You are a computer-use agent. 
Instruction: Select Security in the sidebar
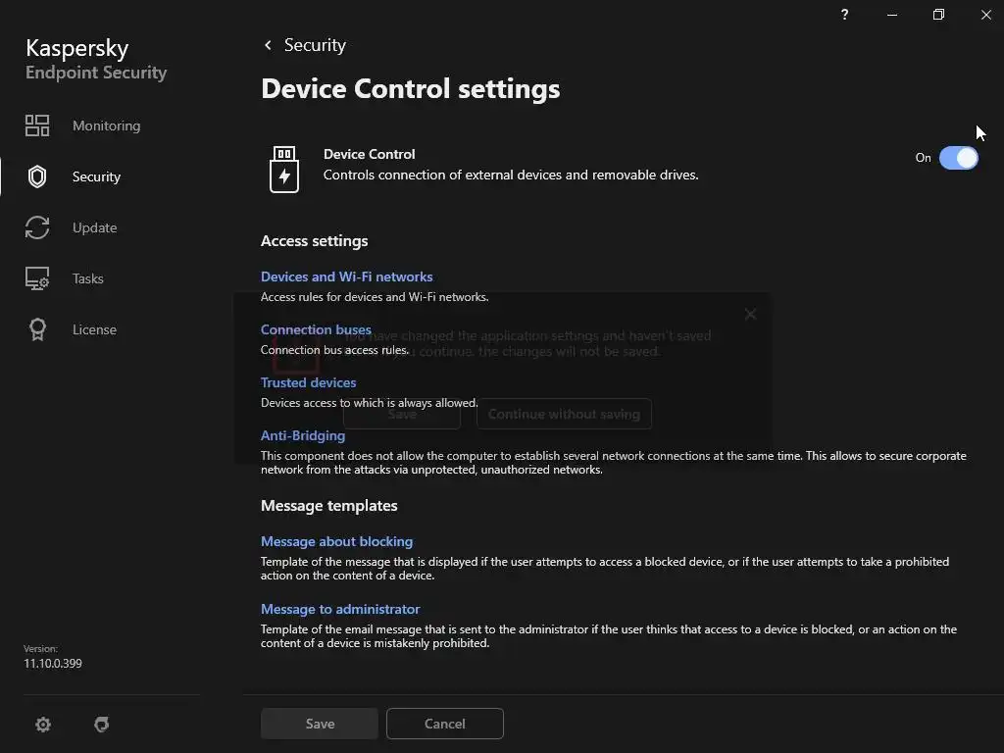(x=96, y=176)
